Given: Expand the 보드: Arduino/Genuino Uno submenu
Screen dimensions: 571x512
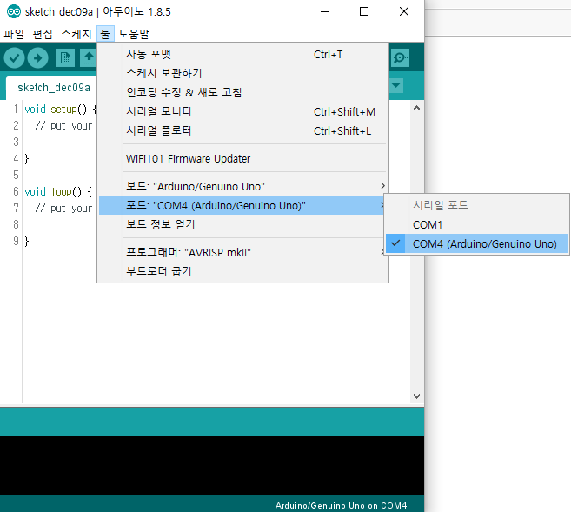Looking at the screenshot, I should (x=243, y=186).
